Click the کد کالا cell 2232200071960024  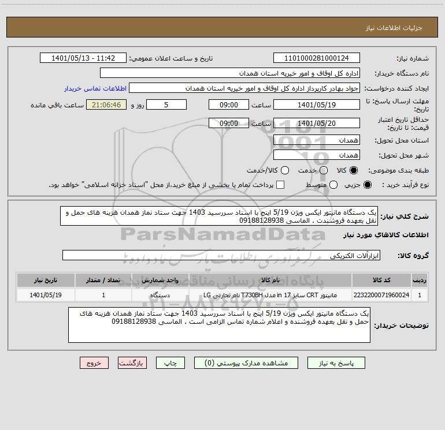(x=381, y=295)
